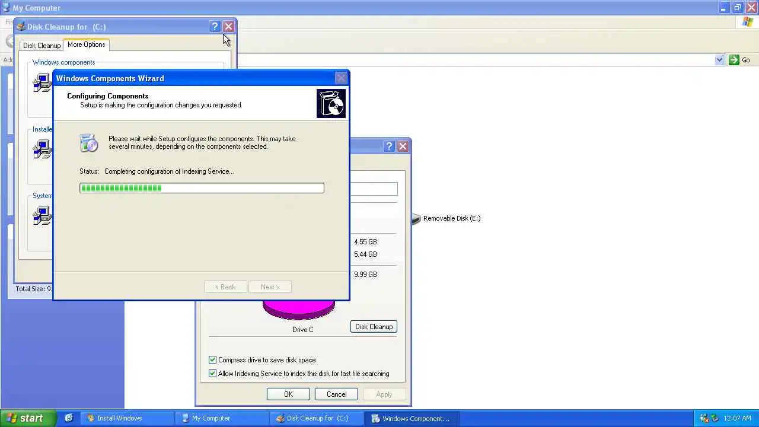Click the Windows components section computer icon
Image resolution: width=759 pixels, height=427 pixels.
coord(42,82)
